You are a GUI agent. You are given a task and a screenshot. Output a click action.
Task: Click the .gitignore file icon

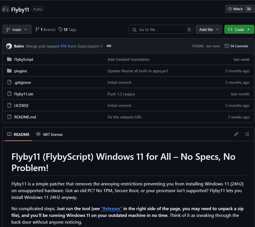coord(9,82)
